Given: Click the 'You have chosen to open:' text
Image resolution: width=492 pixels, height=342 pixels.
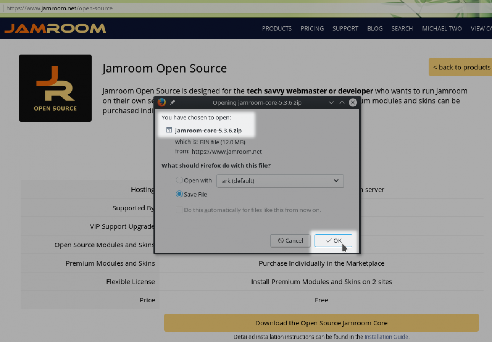Looking at the screenshot, I should [196, 117].
